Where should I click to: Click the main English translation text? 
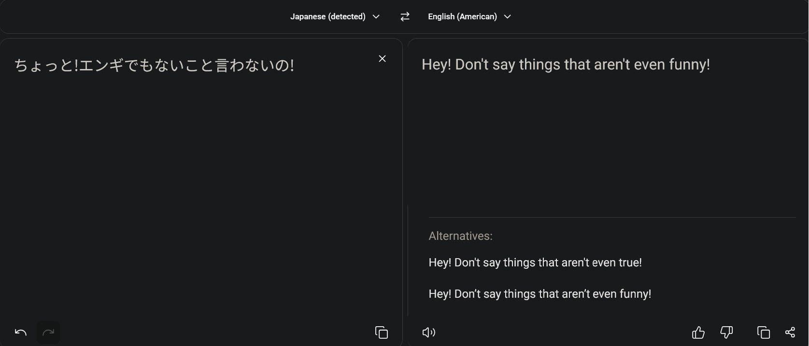(x=566, y=65)
